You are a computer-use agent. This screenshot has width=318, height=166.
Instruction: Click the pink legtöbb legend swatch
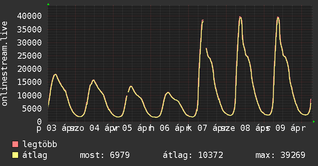coord(15,144)
